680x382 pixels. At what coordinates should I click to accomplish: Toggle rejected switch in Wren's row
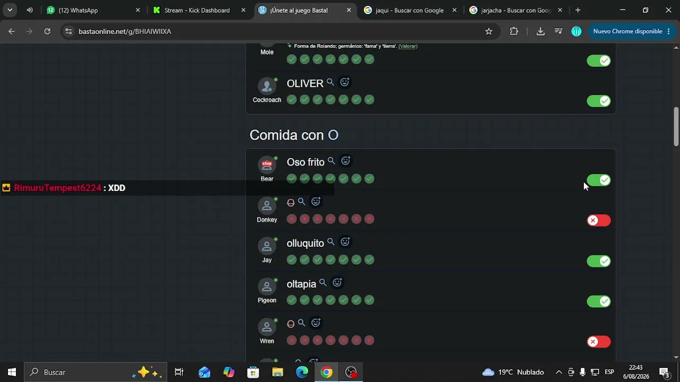pyautogui.click(x=599, y=342)
